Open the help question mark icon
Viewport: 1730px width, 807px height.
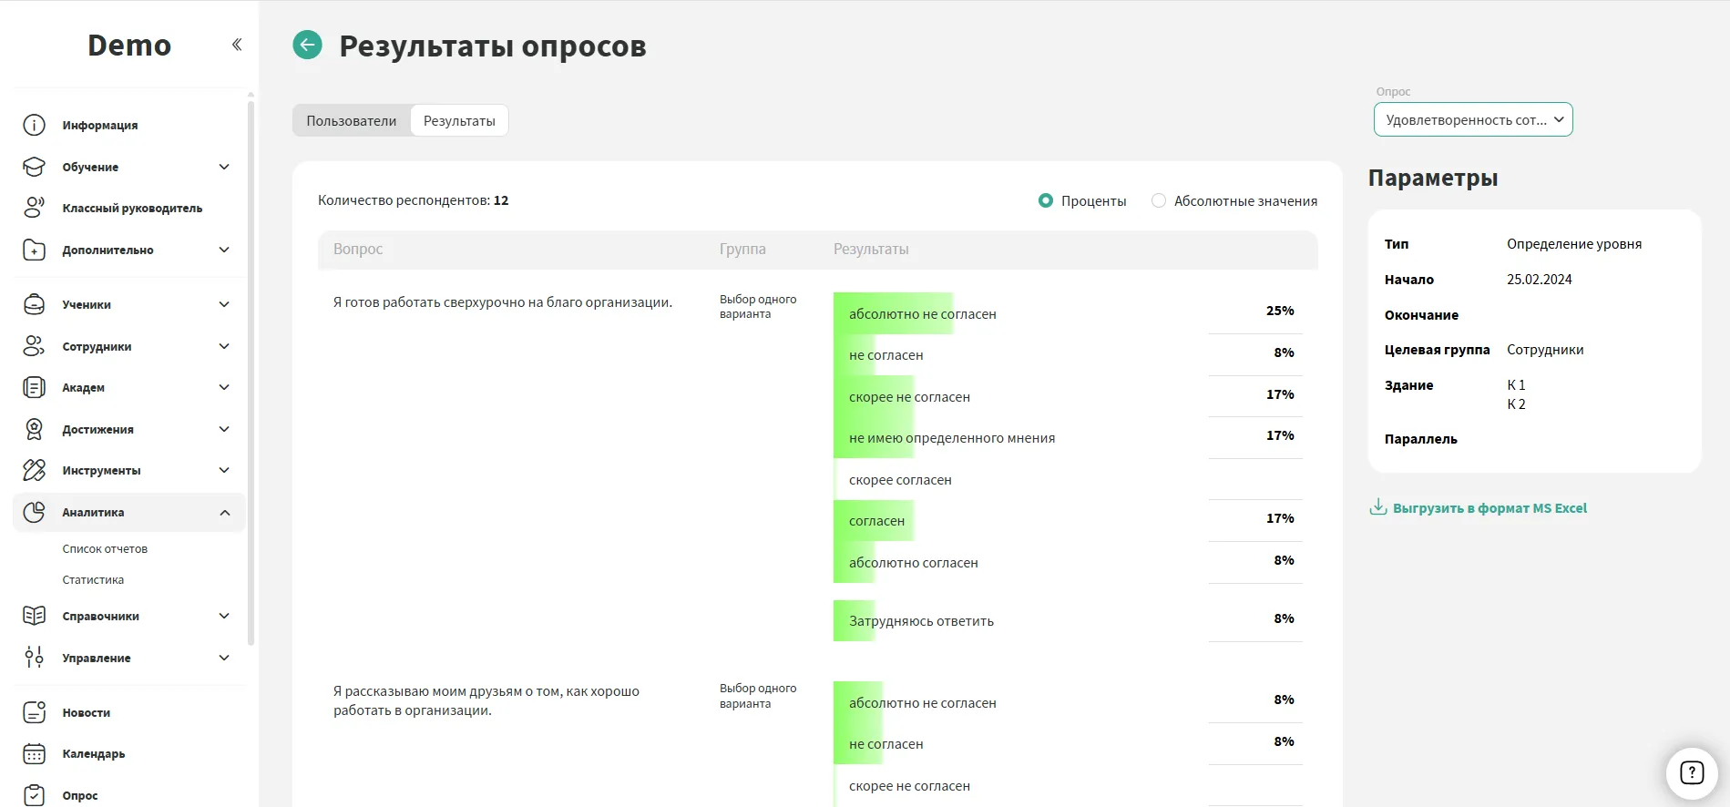click(x=1691, y=772)
